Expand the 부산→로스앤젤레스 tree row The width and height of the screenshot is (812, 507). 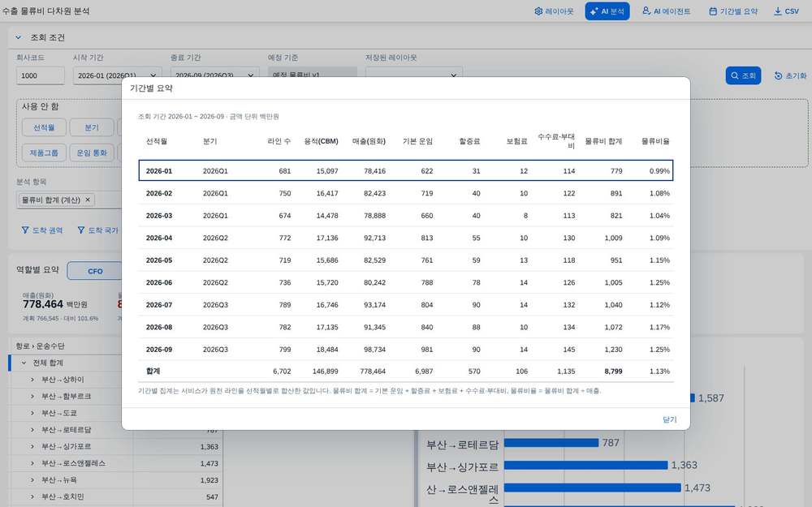tap(32, 463)
